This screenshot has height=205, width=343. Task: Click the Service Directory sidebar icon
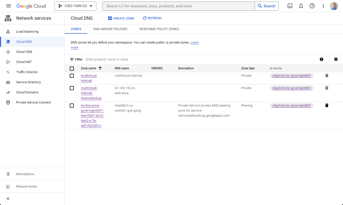point(8,82)
